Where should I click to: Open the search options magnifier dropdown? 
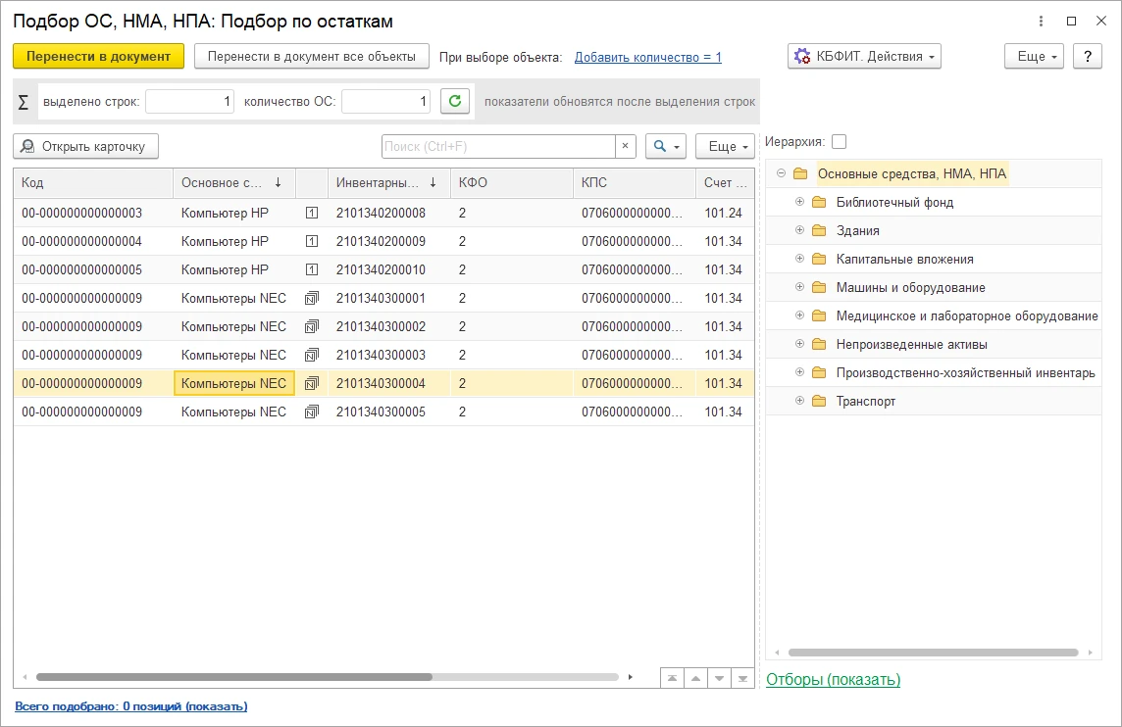click(x=666, y=146)
